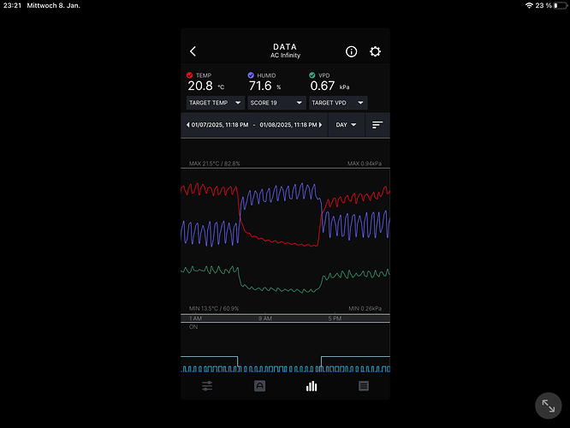The image size is (570, 428).
Task: Go back using the top-left arrow
Action: pos(193,51)
